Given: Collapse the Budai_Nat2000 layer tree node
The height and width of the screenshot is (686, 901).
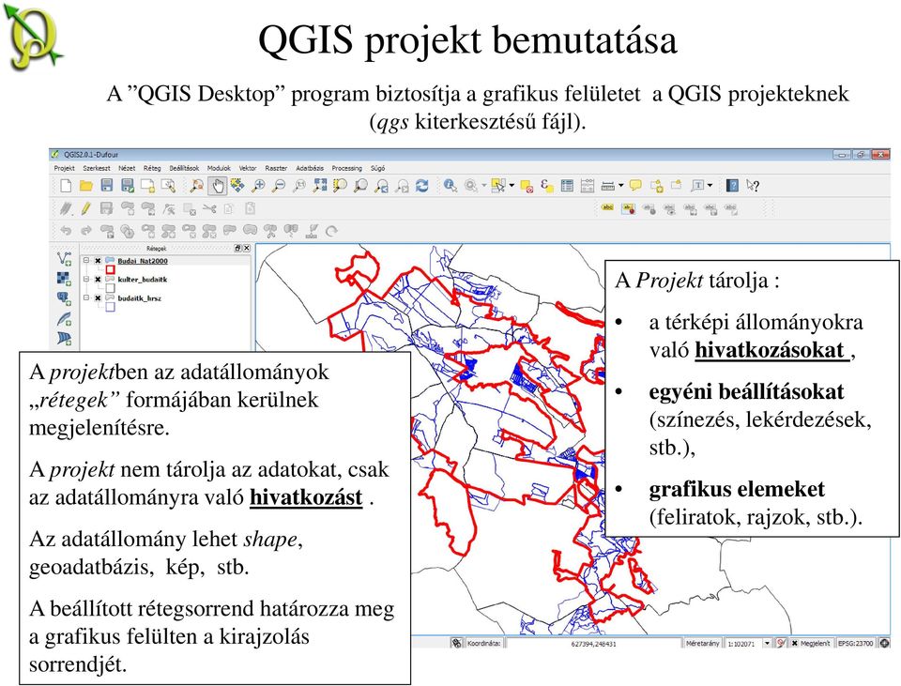Looking at the screenshot, I should 86,261.
